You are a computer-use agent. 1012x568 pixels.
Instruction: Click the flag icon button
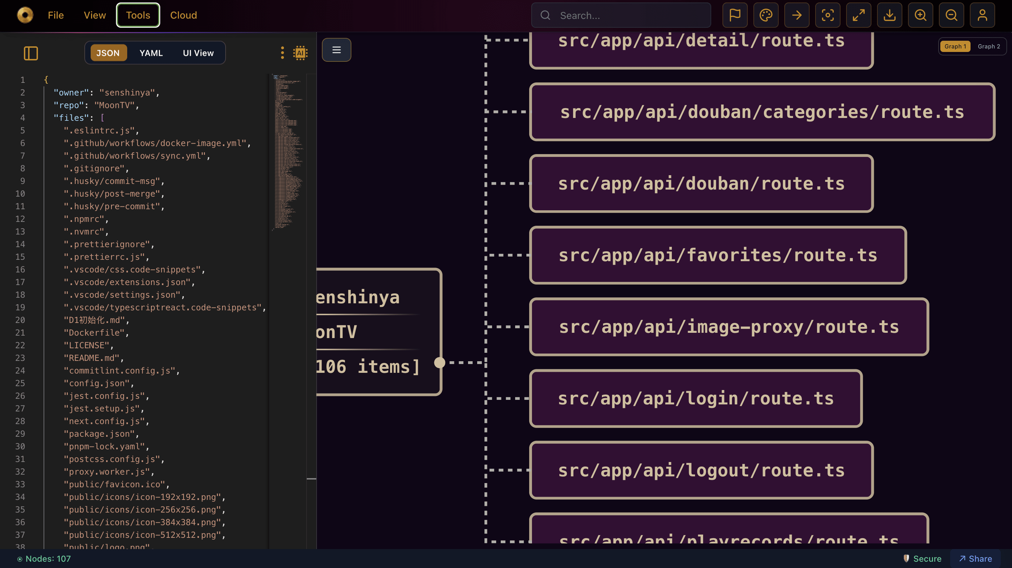point(735,15)
